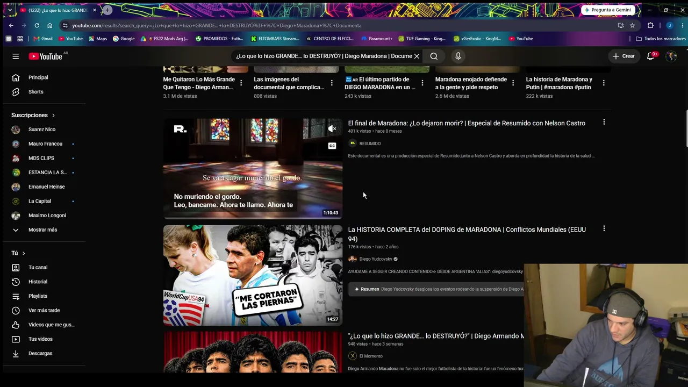The width and height of the screenshot is (688, 387).
Task: Open Ver más tarde list
Action: pos(44,310)
